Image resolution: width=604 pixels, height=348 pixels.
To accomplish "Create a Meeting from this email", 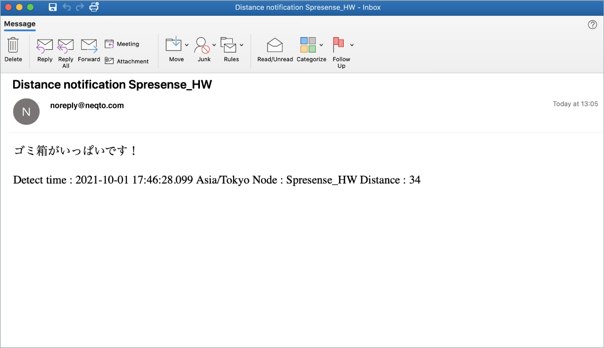I will coord(122,43).
